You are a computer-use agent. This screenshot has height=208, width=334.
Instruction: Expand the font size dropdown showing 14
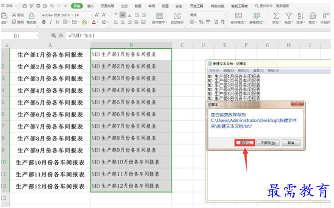83,15
